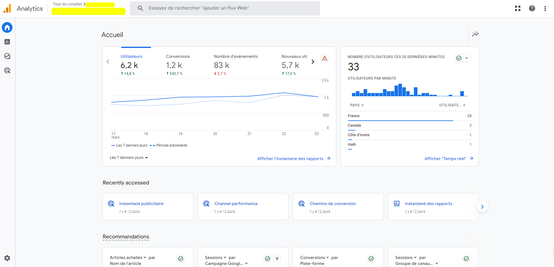Screen dimensions: 554x267
Task: Open Afficher l'instantané des rapports link
Action: (294, 159)
